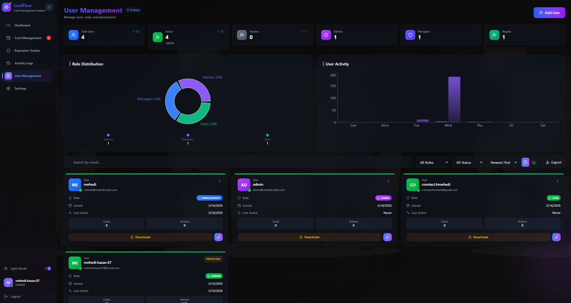Click the CardFlow logo icon
Image resolution: width=571 pixels, height=303 pixels.
tap(7, 7)
